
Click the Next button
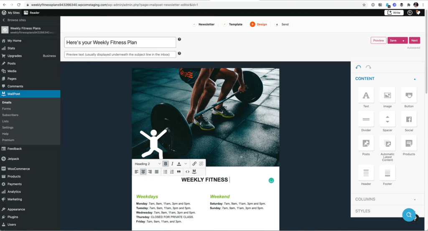tap(414, 41)
